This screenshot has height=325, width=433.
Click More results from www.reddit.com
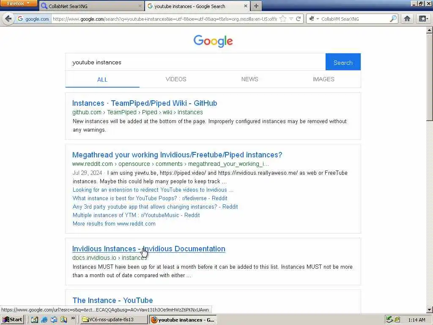[114, 223]
